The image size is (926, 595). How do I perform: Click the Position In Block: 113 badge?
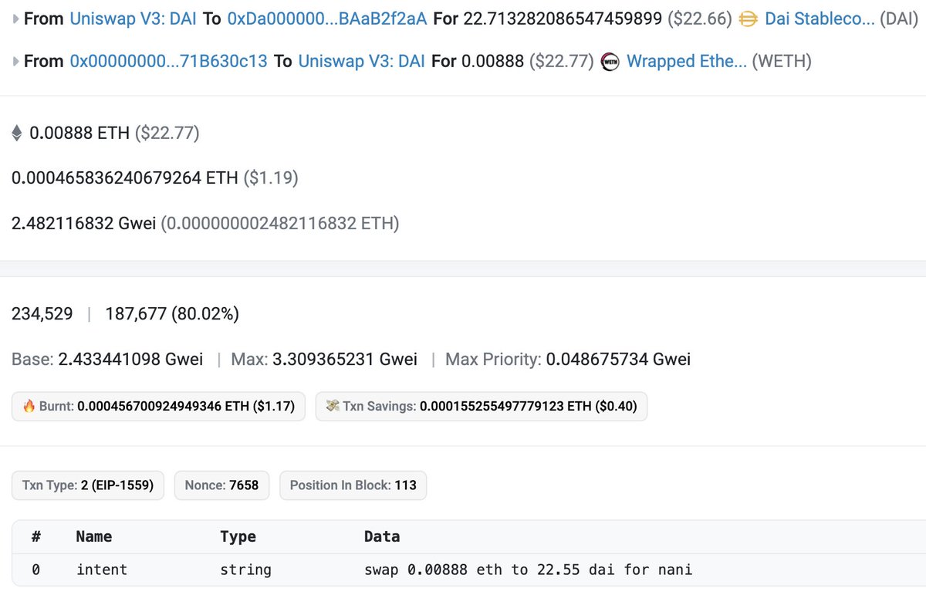[x=353, y=485]
